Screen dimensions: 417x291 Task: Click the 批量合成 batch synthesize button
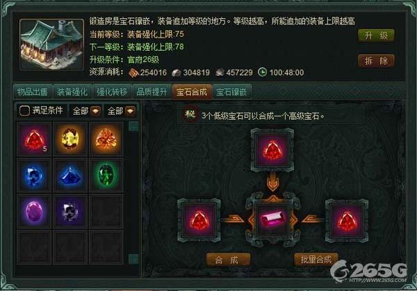[x=316, y=260]
